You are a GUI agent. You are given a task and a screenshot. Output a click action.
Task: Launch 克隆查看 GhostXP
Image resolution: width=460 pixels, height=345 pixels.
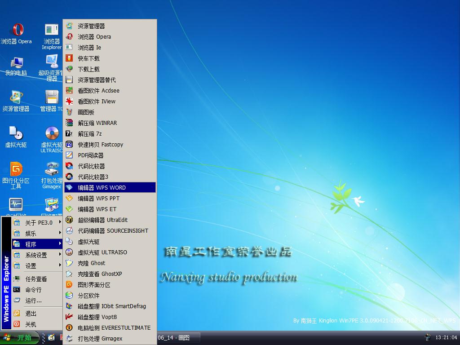(x=110, y=274)
